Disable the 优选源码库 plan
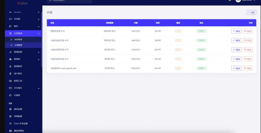 [247, 68]
